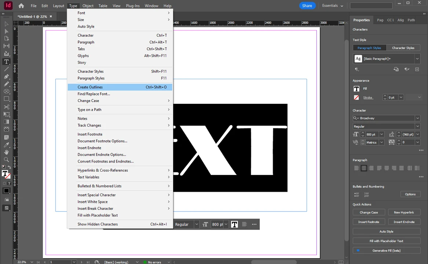Screen dimensions: 428x264
Task: Click the Change Case quick action button
Action: point(369,212)
